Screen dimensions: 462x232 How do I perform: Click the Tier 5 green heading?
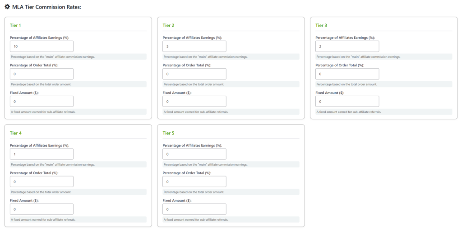click(168, 133)
